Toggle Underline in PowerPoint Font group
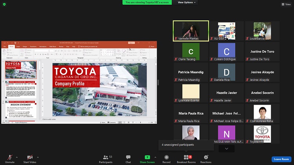 [40, 54]
